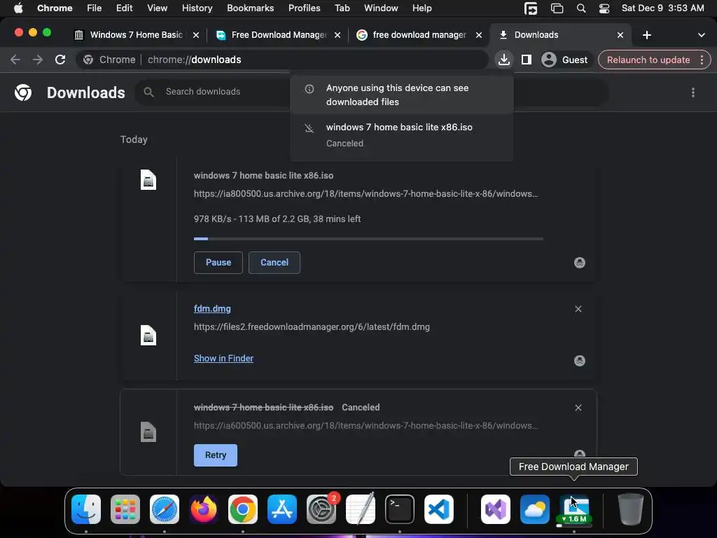Viewport: 717px width, 538px height.
Task: Expand the tab search chevron
Action: click(702, 35)
